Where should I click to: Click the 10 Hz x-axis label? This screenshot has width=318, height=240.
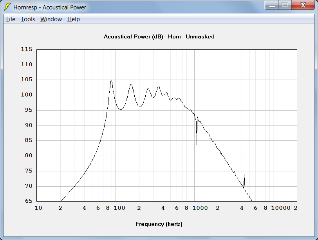click(x=38, y=208)
